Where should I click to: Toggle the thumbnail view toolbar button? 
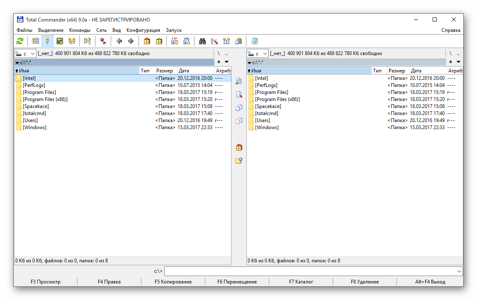(60, 41)
